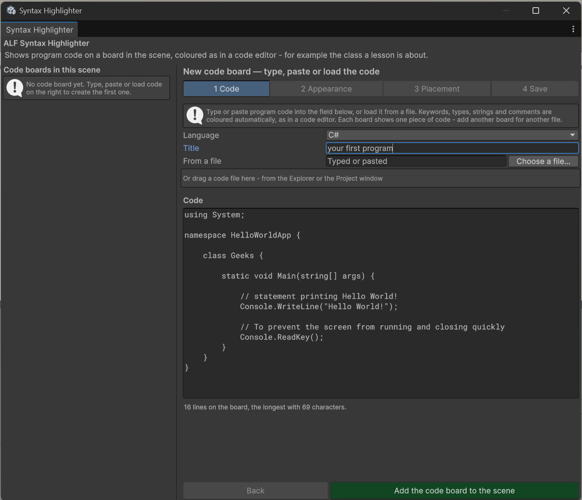
Task: Click the "// To prevent the screen" comment line
Action: coord(372,327)
